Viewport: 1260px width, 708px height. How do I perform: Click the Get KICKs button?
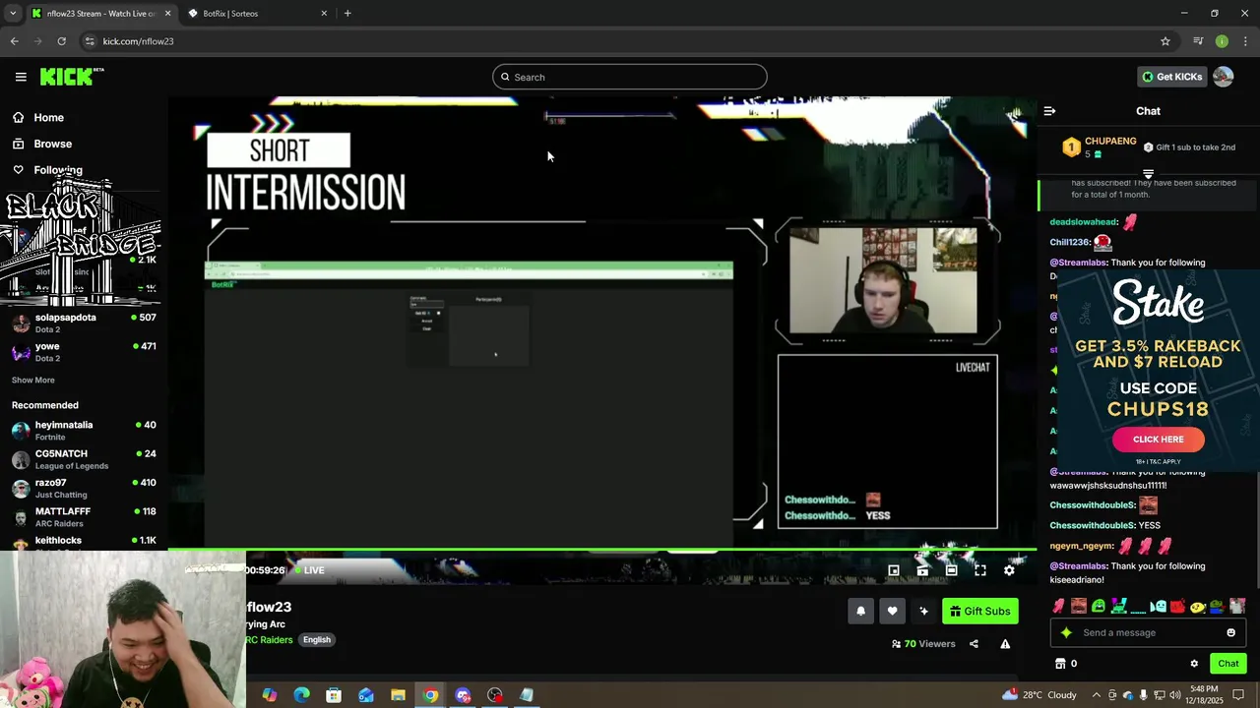(1171, 77)
